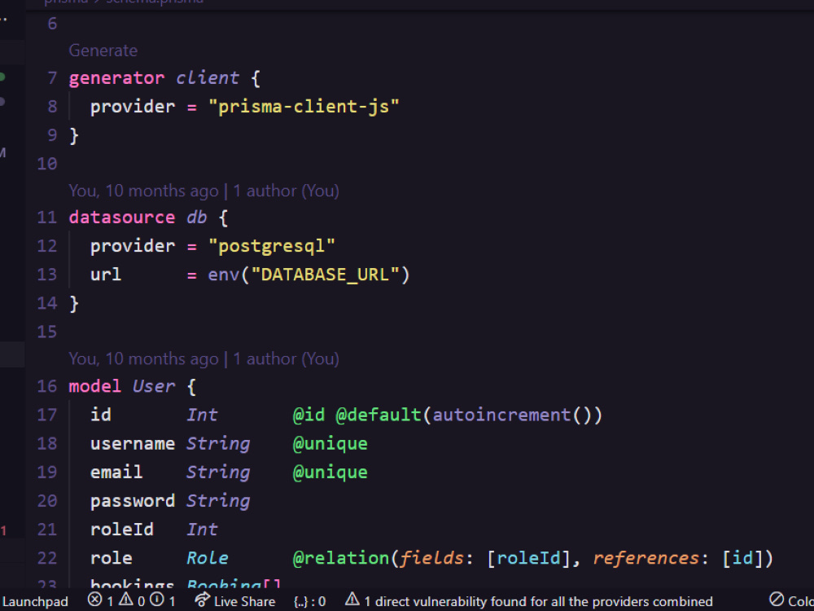Click the closing brace on line 14
Viewport: 814px width, 611px height.
tap(74, 303)
